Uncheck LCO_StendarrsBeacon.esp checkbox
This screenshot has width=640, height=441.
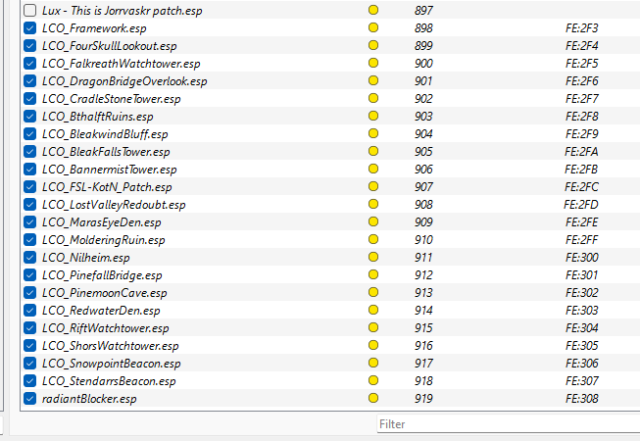tap(29, 380)
